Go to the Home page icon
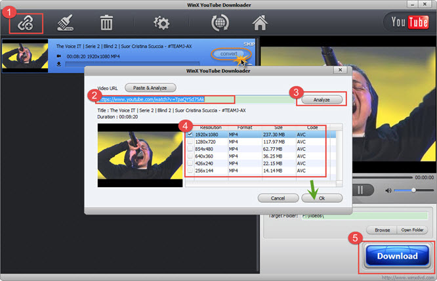This screenshot has width=437, height=281. click(x=260, y=22)
